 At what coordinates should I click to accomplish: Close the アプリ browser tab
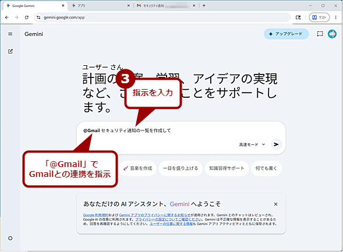click(128, 6)
